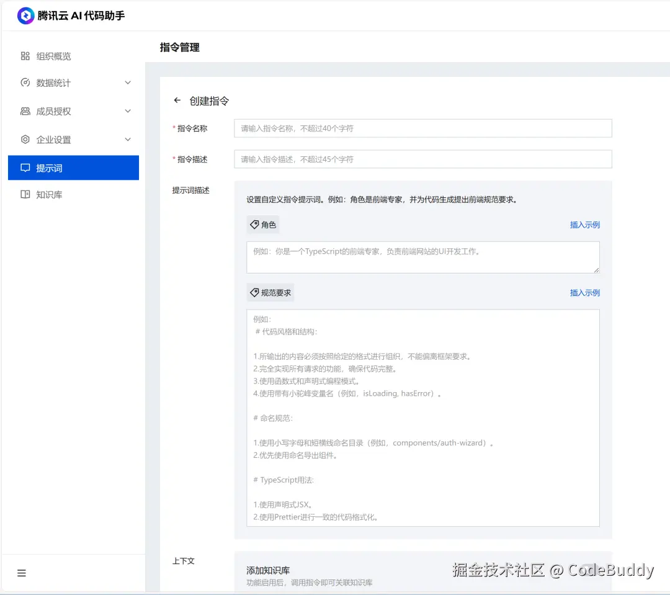Click the 数据统计 gauge icon
The height and width of the screenshot is (595, 670).
(x=25, y=83)
